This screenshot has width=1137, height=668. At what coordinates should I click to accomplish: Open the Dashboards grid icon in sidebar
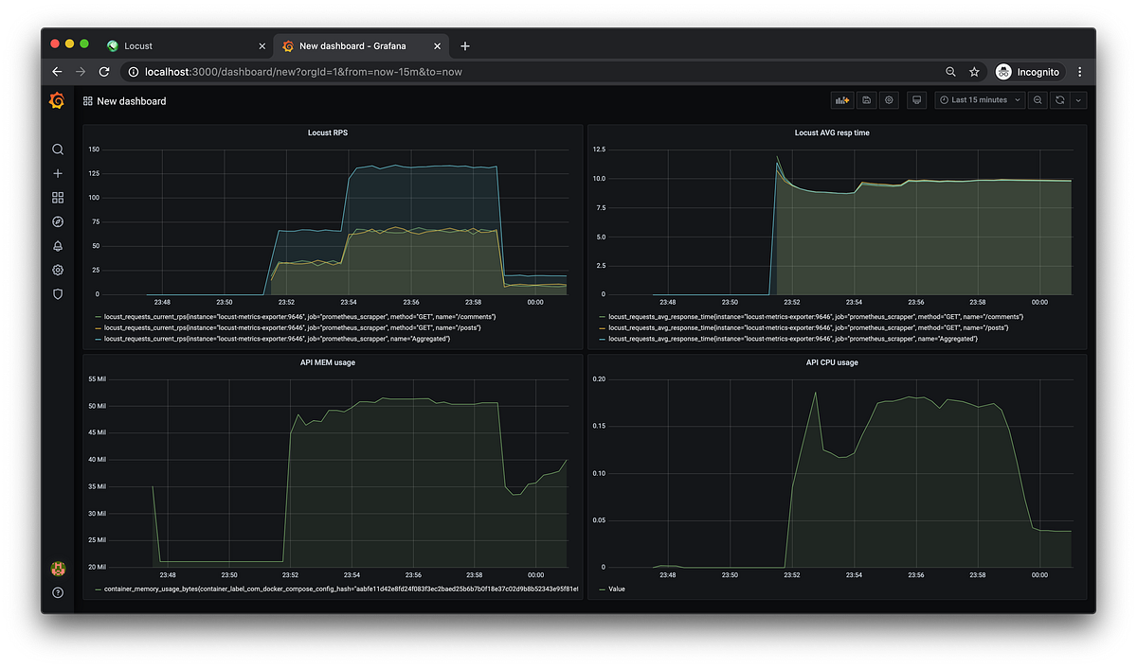point(58,198)
